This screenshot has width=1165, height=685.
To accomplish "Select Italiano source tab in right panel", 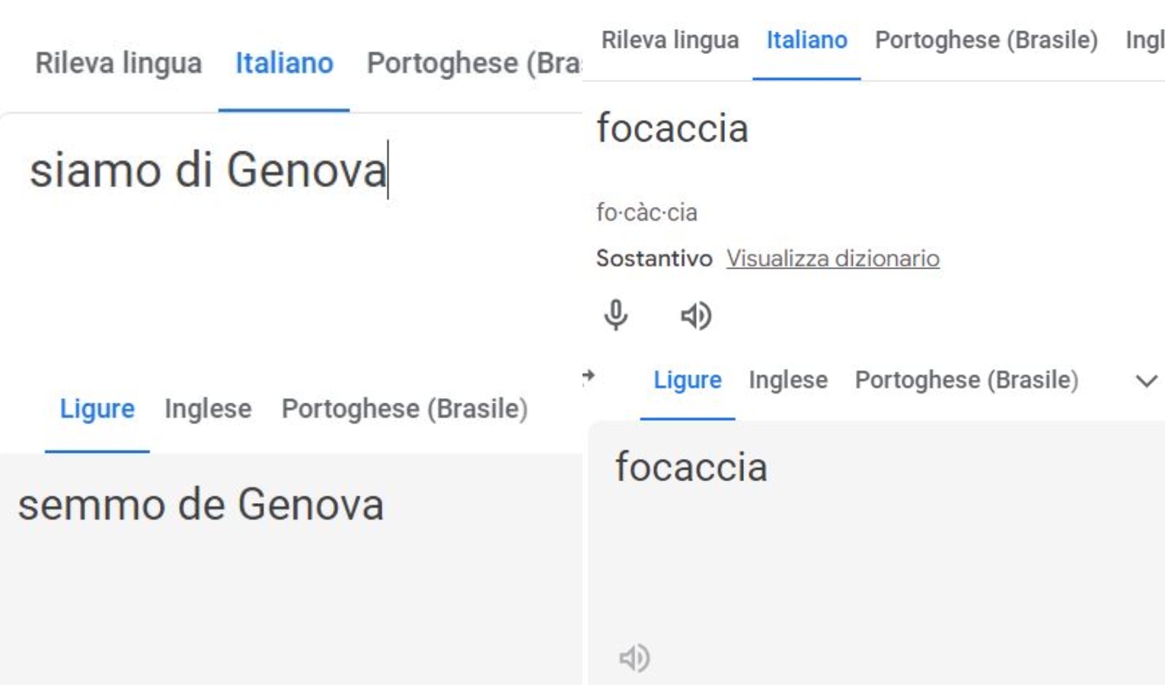I will (807, 40).
